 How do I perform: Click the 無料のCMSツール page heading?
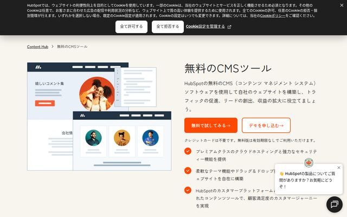pyautogui.click(x=228, y=68)
